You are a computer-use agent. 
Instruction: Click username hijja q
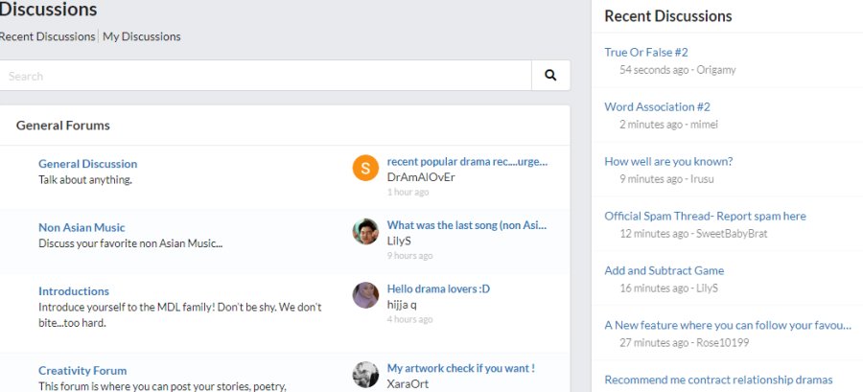pos(402,305)
